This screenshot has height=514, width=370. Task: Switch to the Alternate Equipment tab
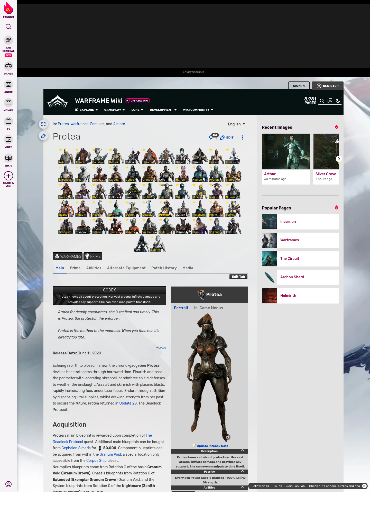pyautogui.click(x=126, y=268)
